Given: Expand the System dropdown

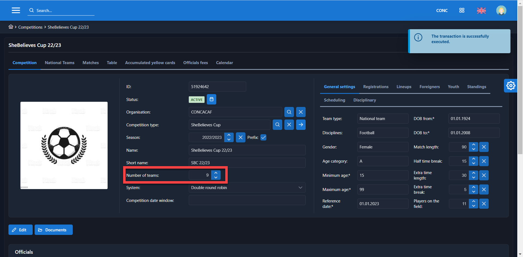Looking at the screenshot, I should [x=300, y=188].
